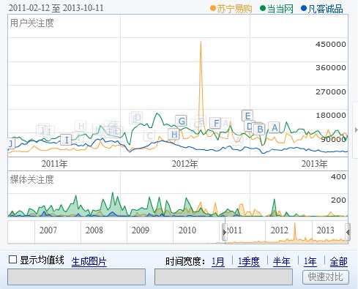Viewport: 358px width, 289px height.
Task: Select 2010 on the overview timeline
Action: tap(187, 230)
